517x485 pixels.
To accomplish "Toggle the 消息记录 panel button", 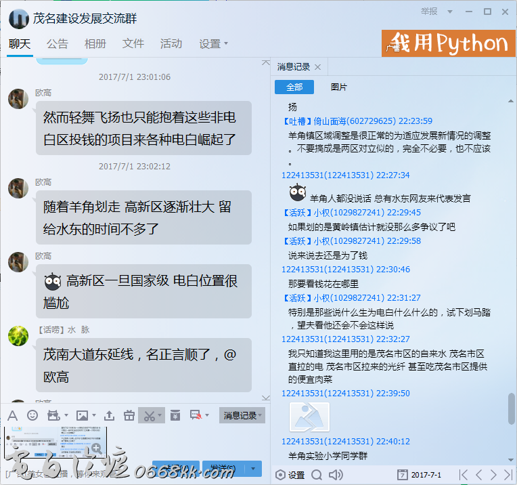I will coord(242,415).
